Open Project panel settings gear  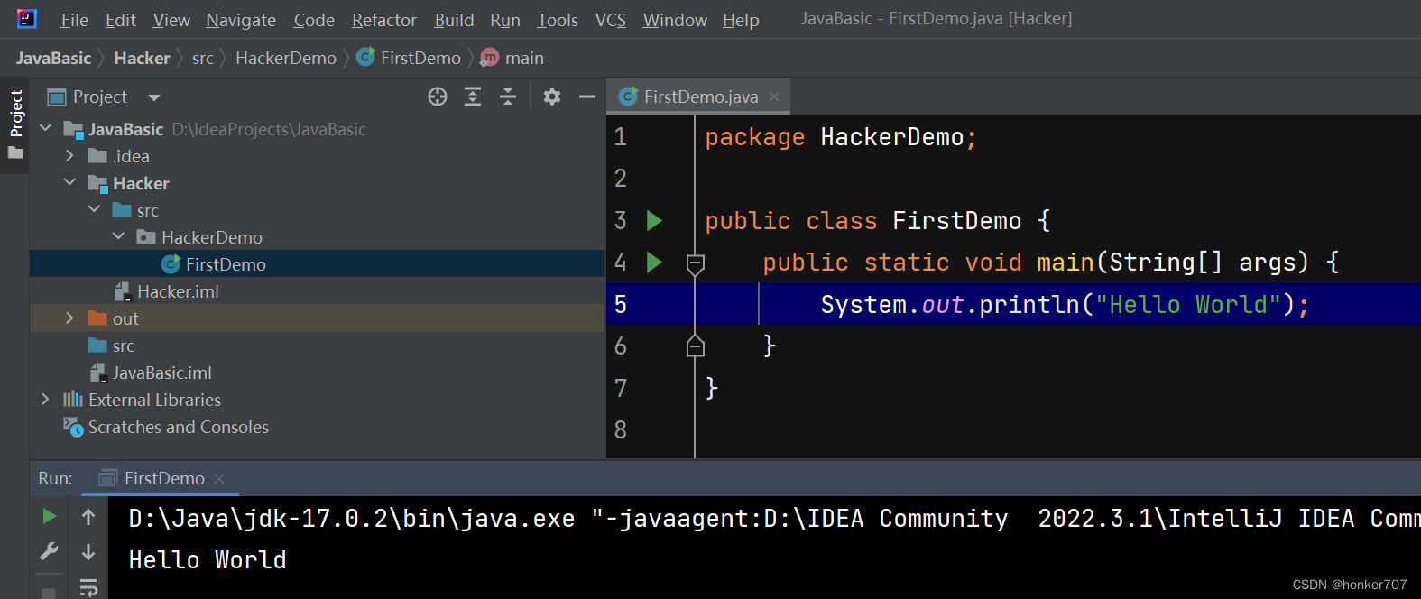point(552,97)
